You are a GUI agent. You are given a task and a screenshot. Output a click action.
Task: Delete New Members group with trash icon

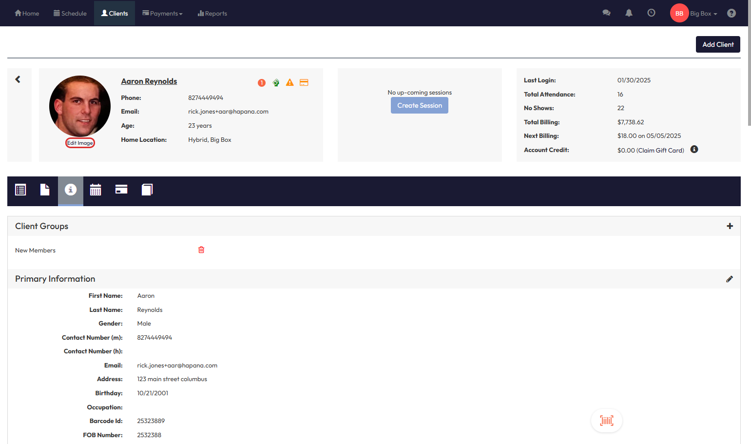[x=201, y=250]
